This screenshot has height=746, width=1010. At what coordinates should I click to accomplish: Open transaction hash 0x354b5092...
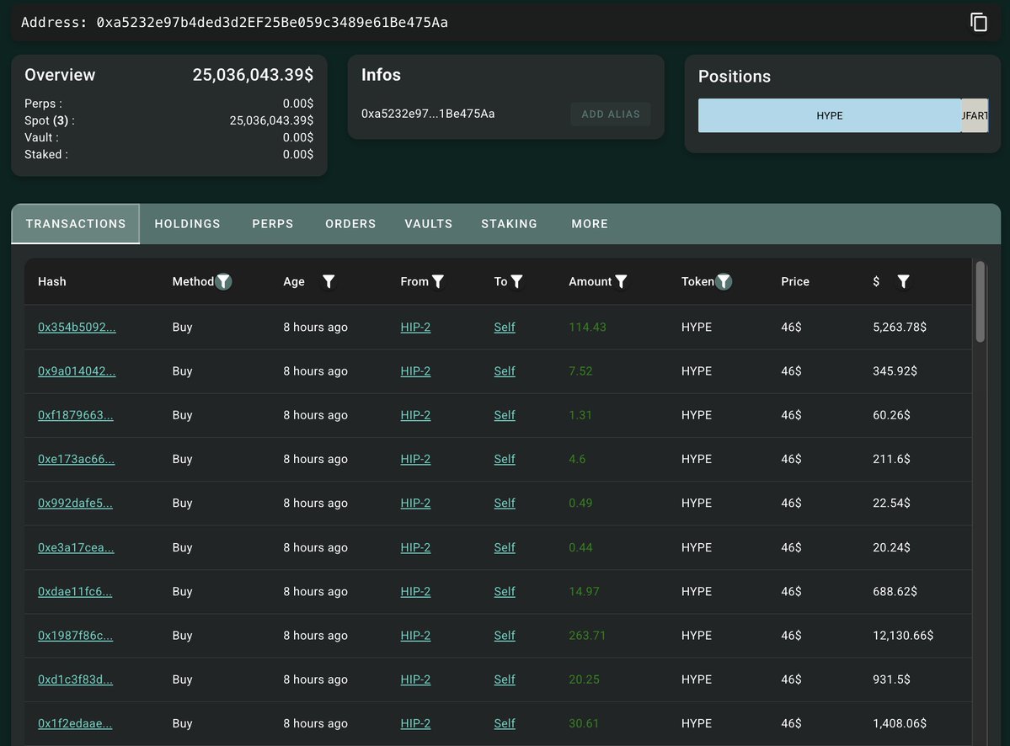(77, 327)
